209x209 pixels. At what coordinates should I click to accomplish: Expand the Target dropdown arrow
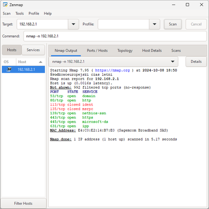click(73, 24)
